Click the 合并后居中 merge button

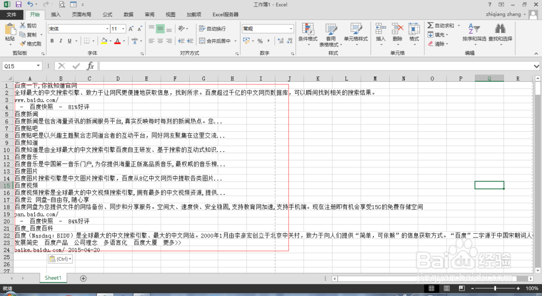pos(216,41)
